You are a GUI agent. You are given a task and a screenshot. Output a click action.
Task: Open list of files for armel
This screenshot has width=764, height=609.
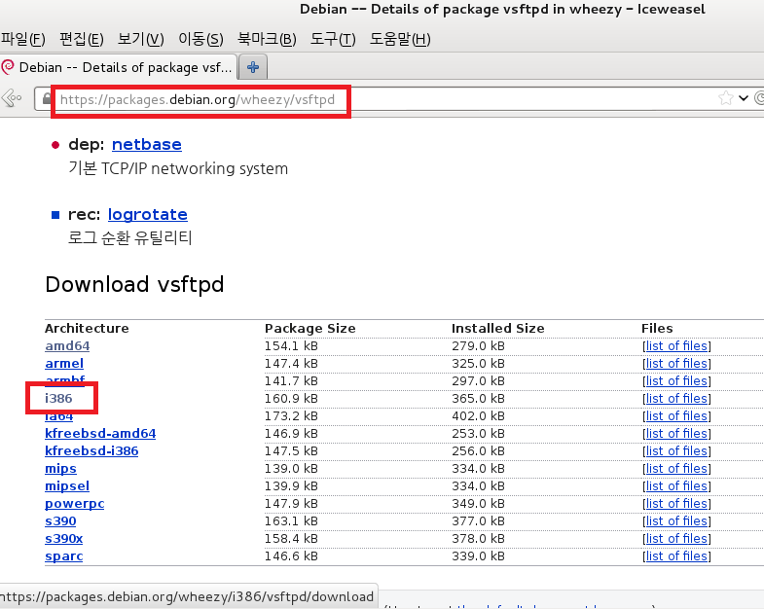(676, 364)
